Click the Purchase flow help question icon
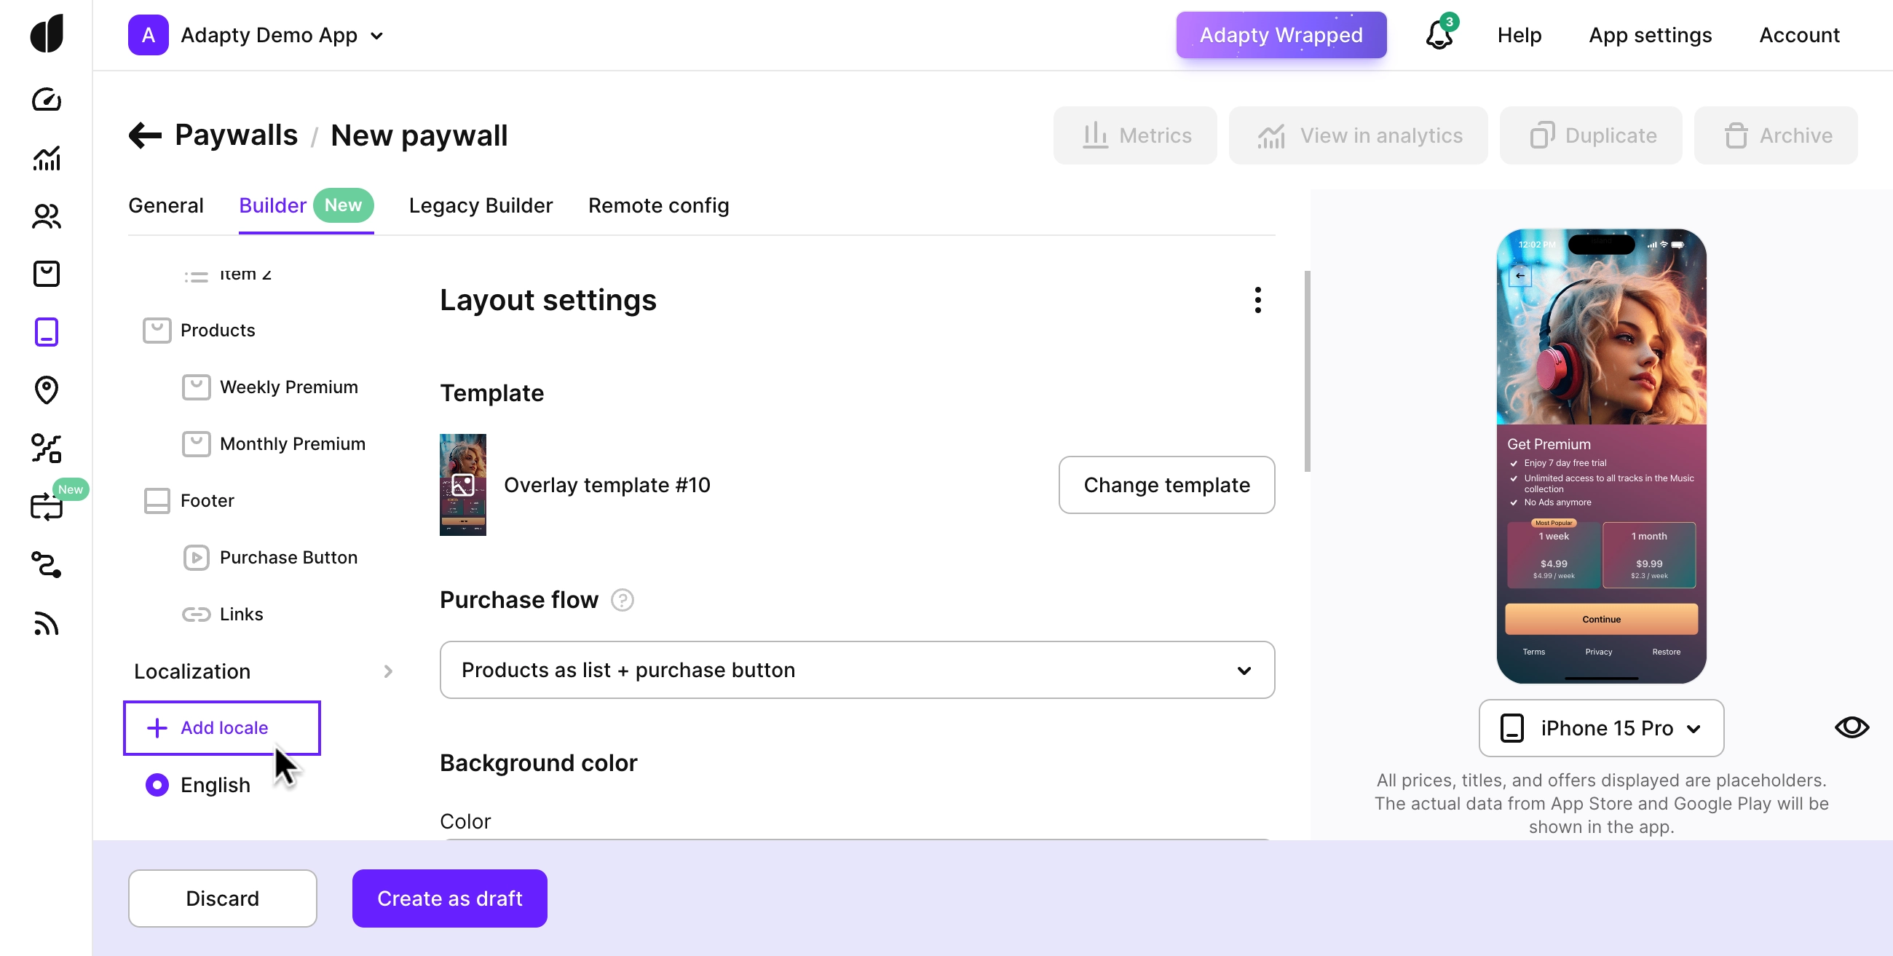1893x956 pixels. [x=622, y=601]
